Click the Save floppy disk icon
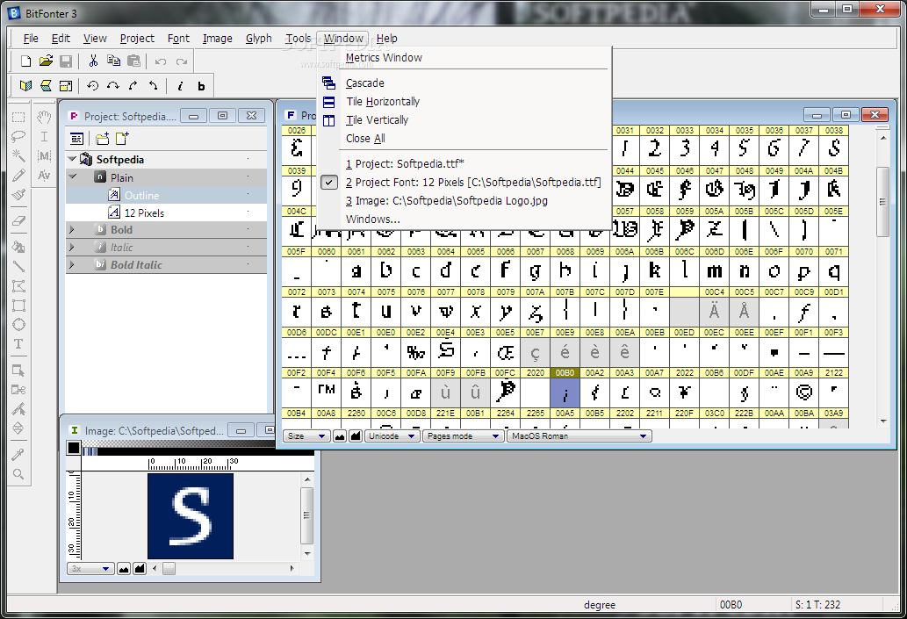Screen dimensions: 907x619 [x=66, y=61]
